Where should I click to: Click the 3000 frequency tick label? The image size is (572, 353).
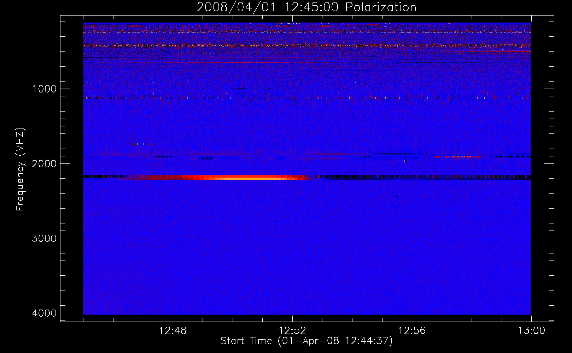[x=44, y=238]
